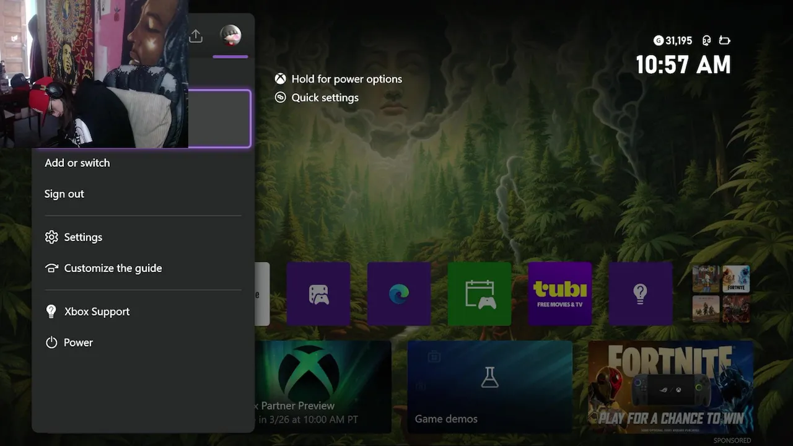Open the green Events calendar tile
The height and width of the screenshot is (446, 793).
click(x=480, y=294)
